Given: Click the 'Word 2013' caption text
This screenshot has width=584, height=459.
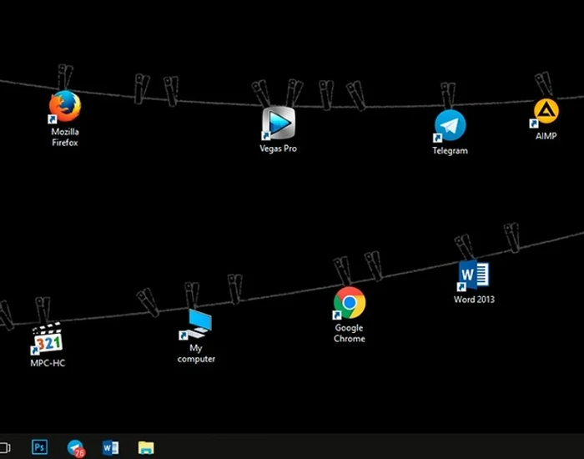Looking at the screenshot, I should click(x=474, y=299).
